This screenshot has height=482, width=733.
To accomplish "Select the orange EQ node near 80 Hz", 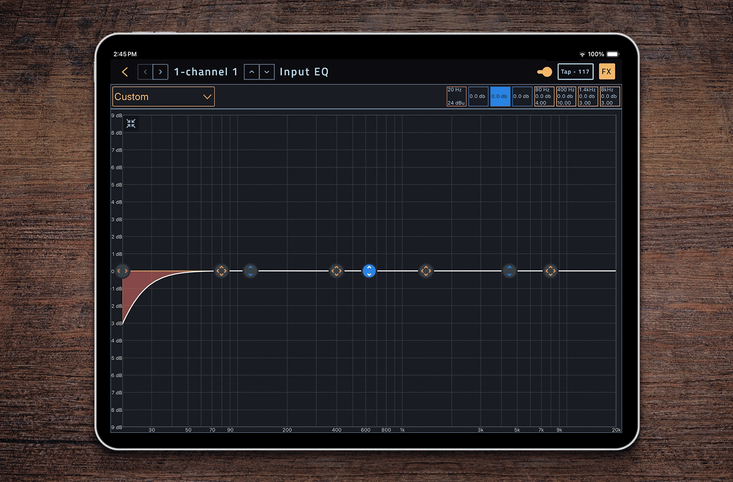I will click(x=221, y=271).
